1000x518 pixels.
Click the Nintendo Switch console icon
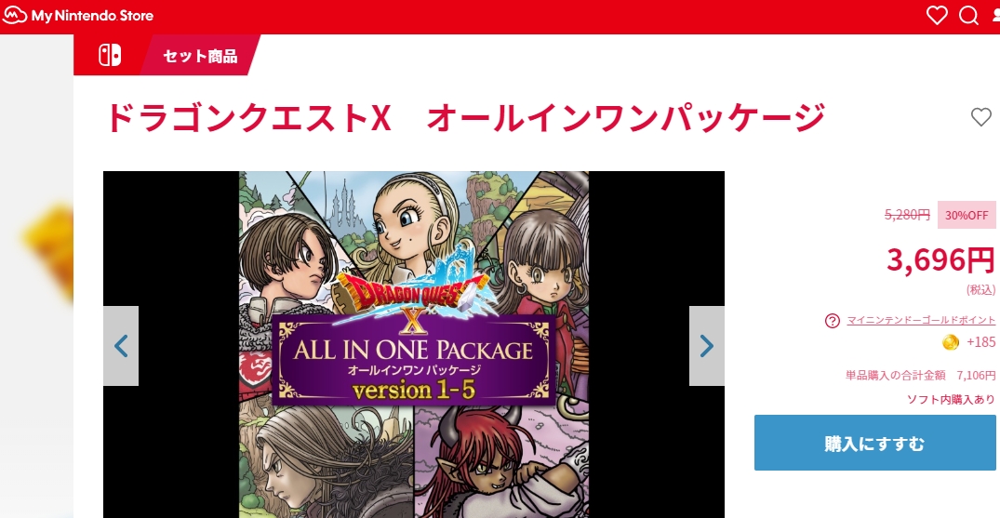point(109,56)
